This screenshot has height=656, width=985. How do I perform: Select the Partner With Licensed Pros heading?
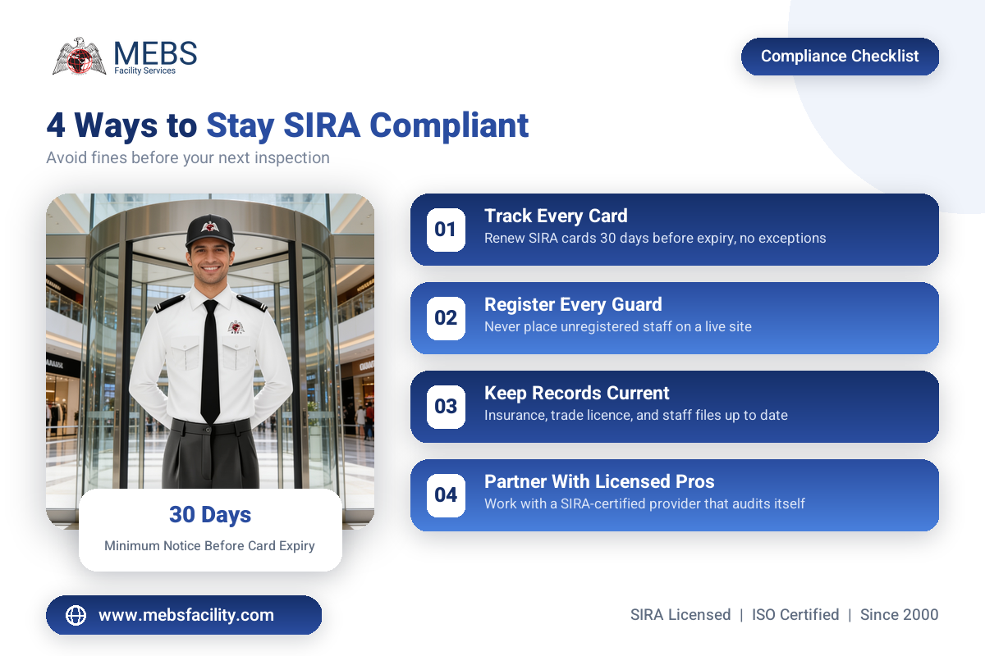coord(599,481)
